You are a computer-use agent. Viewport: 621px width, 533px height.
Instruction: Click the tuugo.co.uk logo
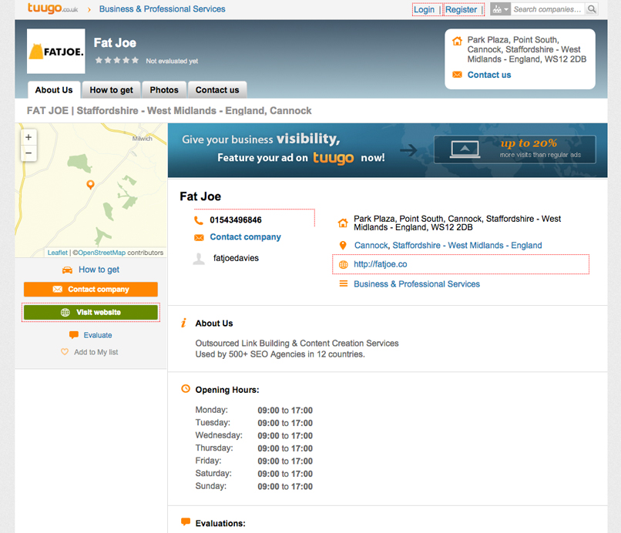click(52, 8)
